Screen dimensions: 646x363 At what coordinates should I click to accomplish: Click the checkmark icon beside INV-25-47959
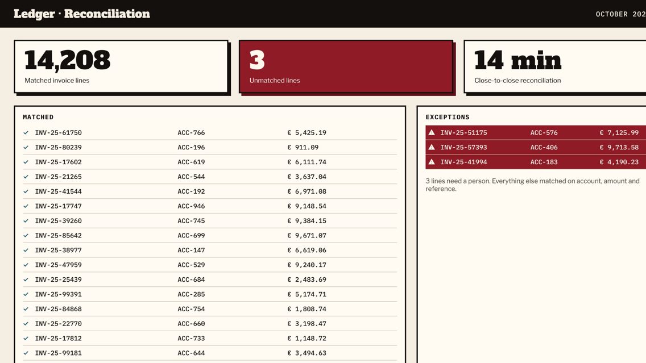[x=26, y=265]
